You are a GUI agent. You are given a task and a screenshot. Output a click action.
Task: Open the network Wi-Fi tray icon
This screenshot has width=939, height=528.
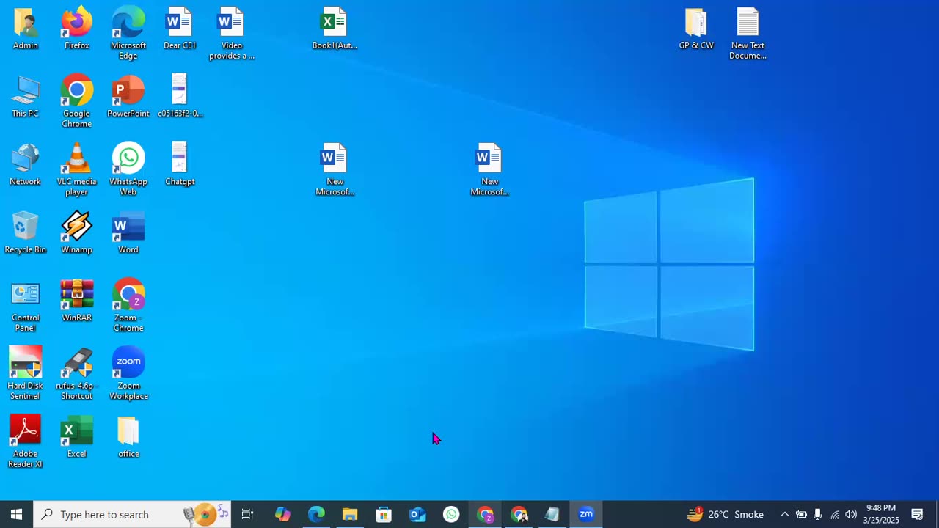pyautogui.click(x=835, y=514)
